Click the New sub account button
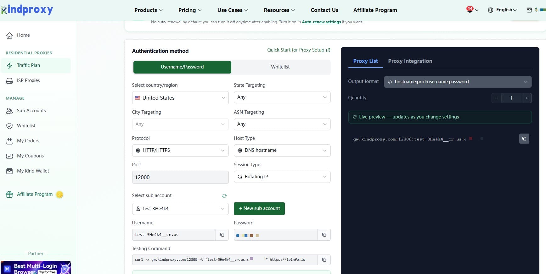Screen dimensions: 546x274 click(259, 209)
